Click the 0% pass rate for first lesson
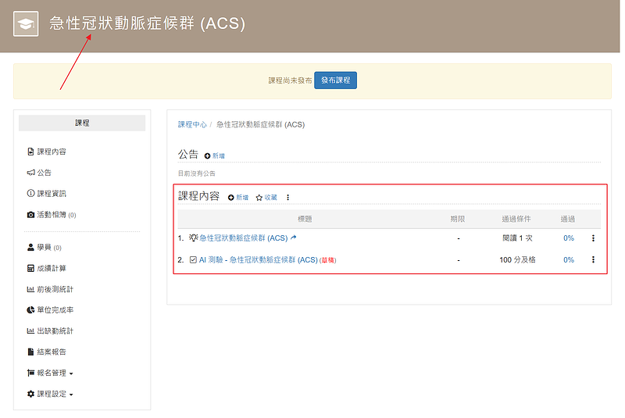The image size is (625, 418). (x=568, y=238)
